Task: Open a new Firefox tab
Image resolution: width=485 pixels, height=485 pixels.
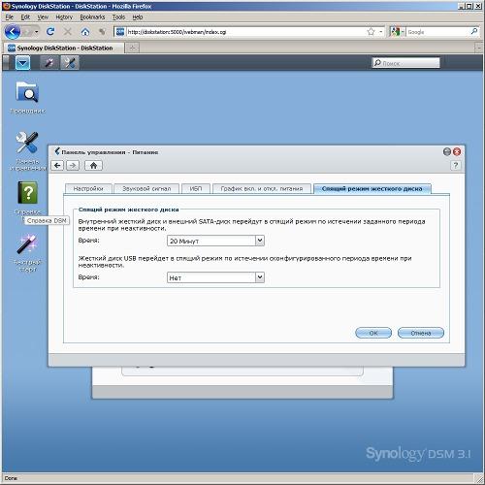Action: [x=132, y=48]
